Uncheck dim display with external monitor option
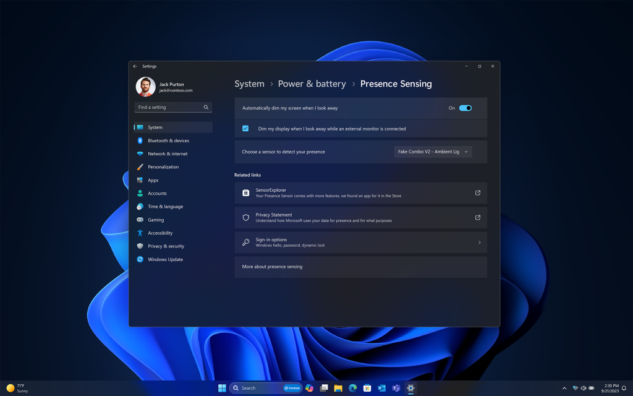 coord(245,128)
